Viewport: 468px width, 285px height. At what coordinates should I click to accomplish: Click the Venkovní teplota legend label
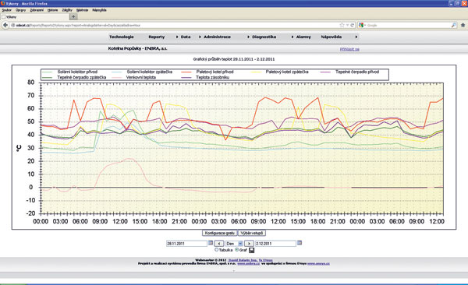coord(141,77)
